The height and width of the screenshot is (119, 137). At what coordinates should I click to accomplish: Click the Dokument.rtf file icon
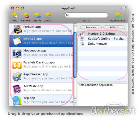tap(82, 44)
